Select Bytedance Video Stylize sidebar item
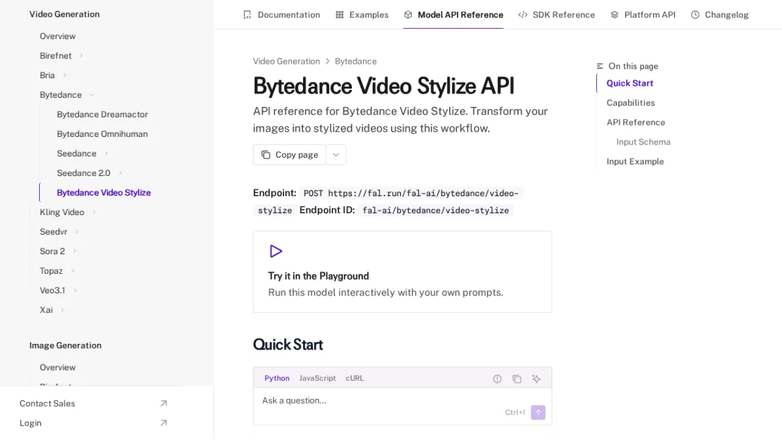Image resolution: width=782 pixels, height=440 pixels. tap(104, 192)
